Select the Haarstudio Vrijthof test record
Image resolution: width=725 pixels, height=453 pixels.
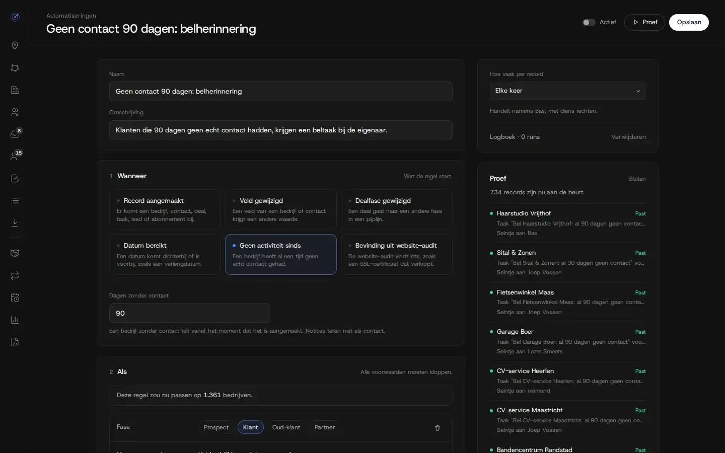click(568, 223)
